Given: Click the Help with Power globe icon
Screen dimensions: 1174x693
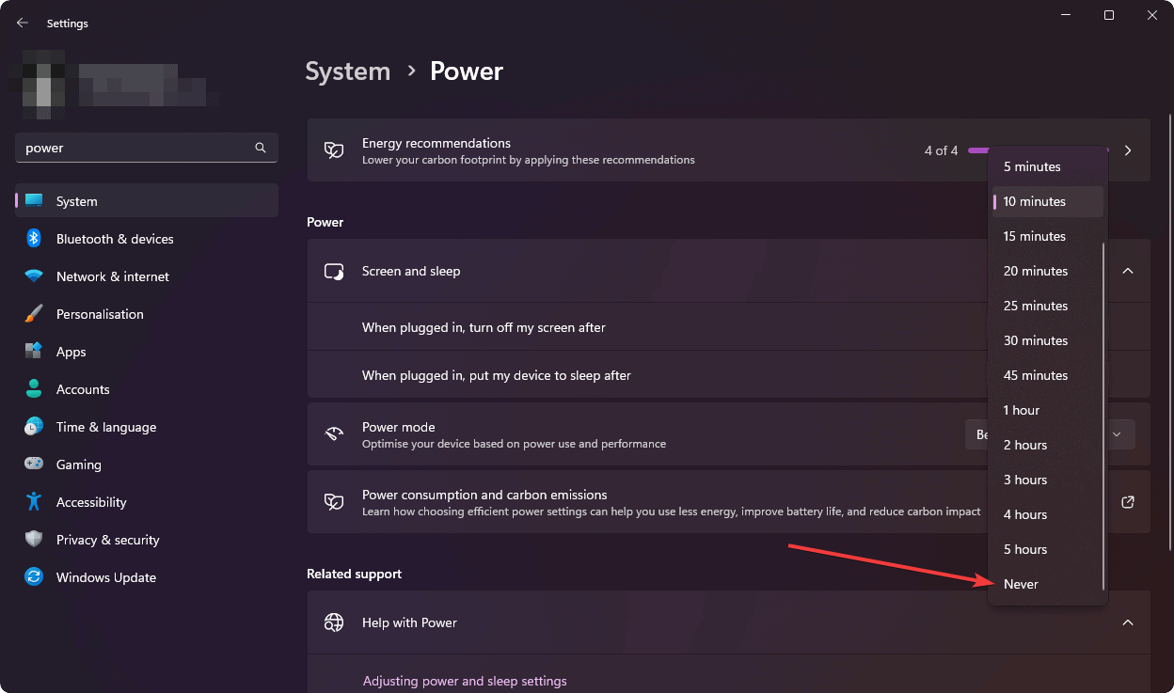Looking at the screenshot, I should point(334,622).
